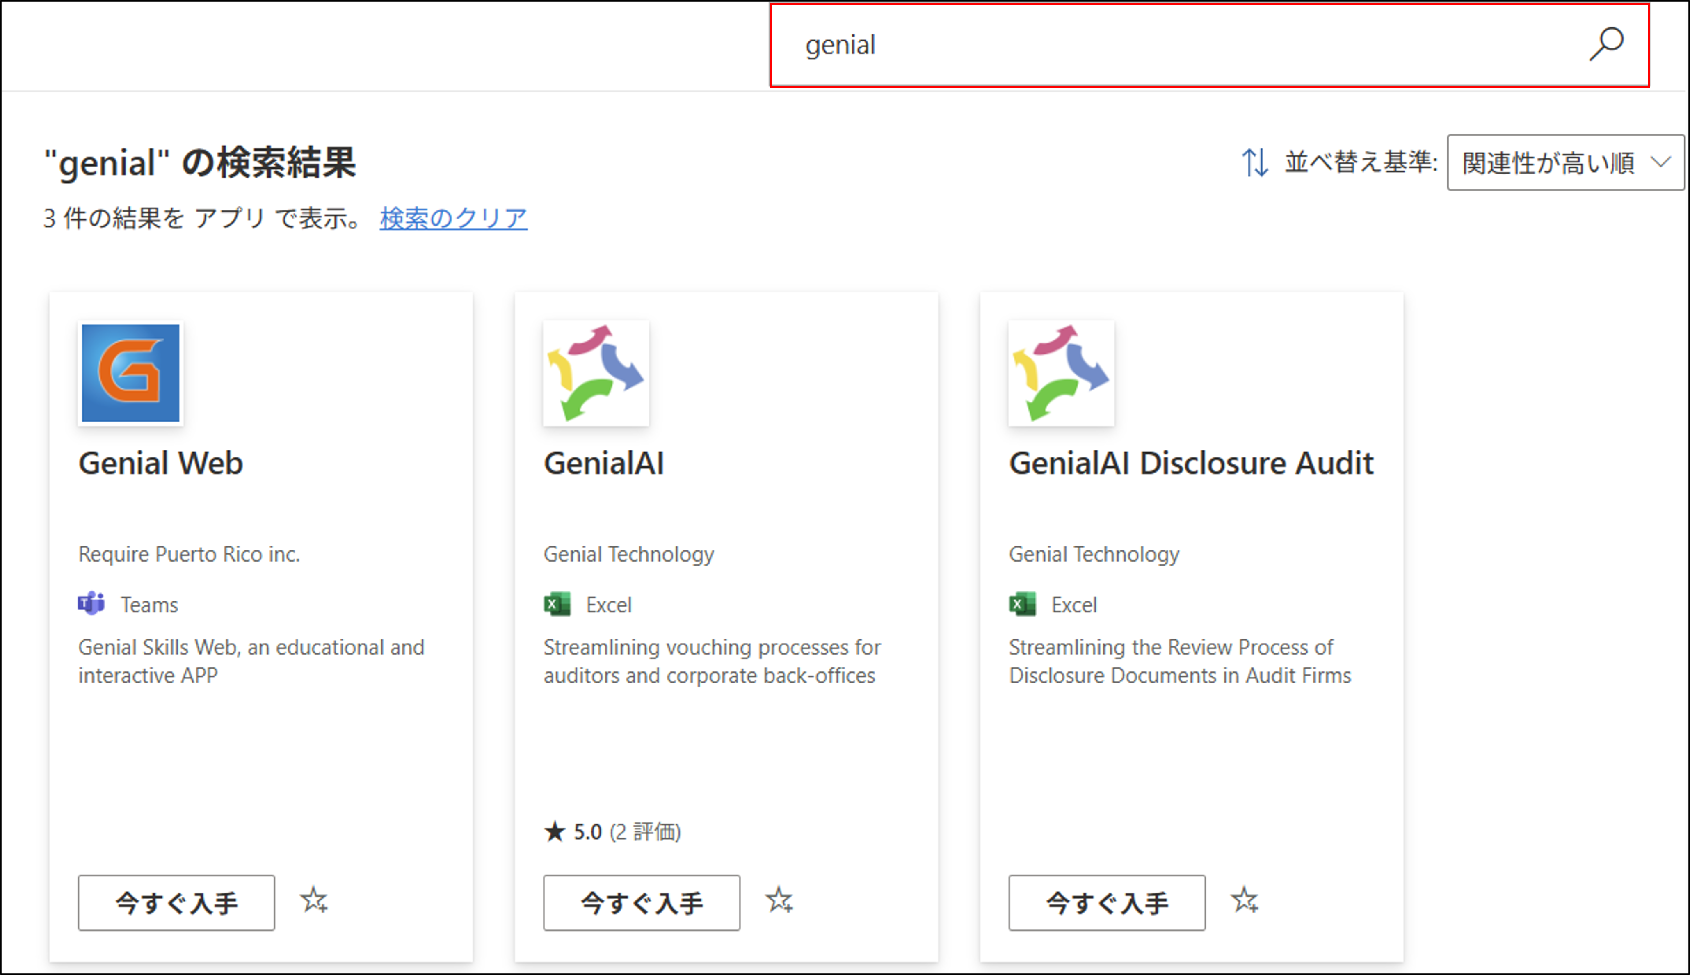Toggle favorite star for GenialAI Disclosure Audit
The height and width of the screenshot is (975, 1690).
pyautogui.click(x=1244, y=901)
